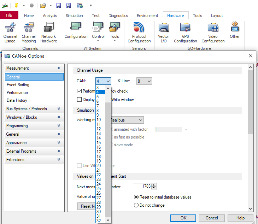Viewport: 258px width, 224px height.
Task: Click the CANoe application logo icon
Action: click(x=5, y=6)
